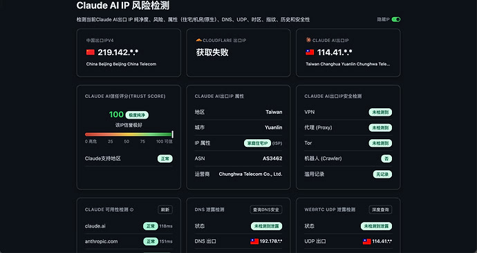Screen dimensions: 477x253
Task: Click the anthropic.com 正常 status badge
Action: pyautogui.click(x=151, y=241)
